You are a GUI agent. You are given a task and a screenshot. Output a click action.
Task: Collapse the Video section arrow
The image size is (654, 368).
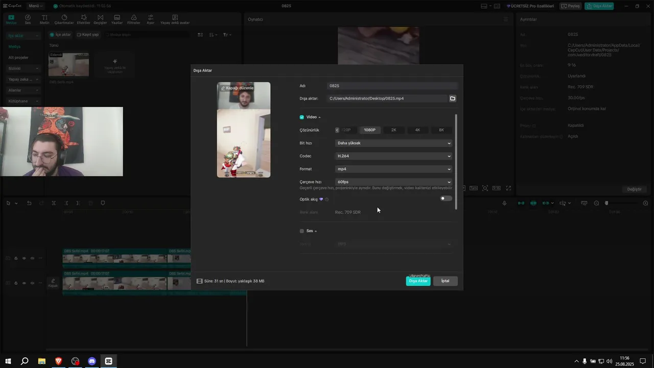[320, 117]
